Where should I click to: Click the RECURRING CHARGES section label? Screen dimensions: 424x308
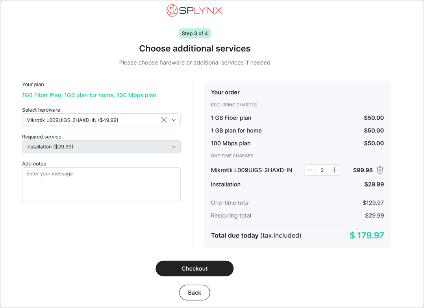tap(234, 105)
